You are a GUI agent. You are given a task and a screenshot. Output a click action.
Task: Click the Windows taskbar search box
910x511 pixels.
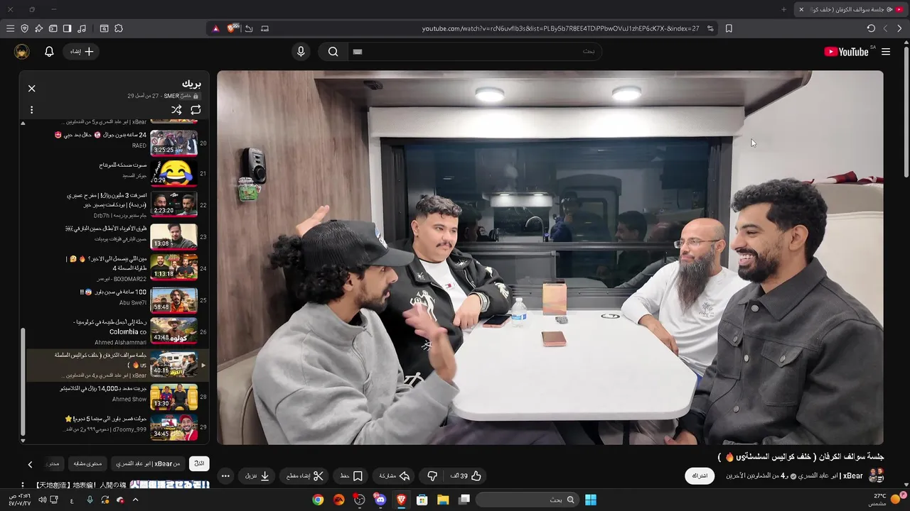[528, 500]
